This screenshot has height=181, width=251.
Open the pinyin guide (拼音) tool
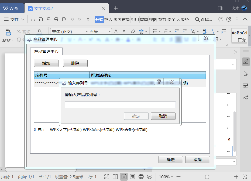(140, 31)
